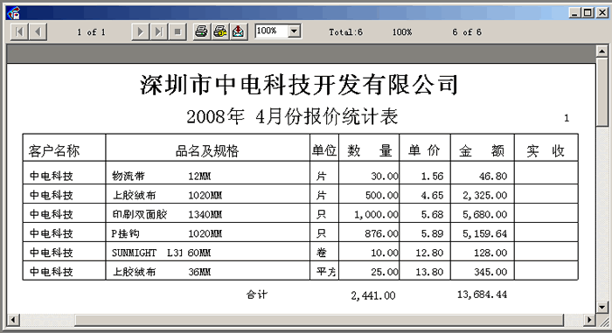The width and height of the screenshot is (612, 333).
Task: Click unit price 5.68
Action: [432, 214]
